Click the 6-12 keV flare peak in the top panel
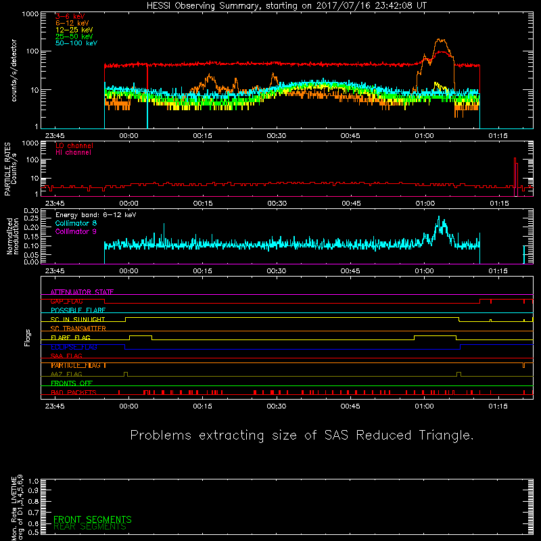This screenshot has width=541, height=541. (441, 41)
